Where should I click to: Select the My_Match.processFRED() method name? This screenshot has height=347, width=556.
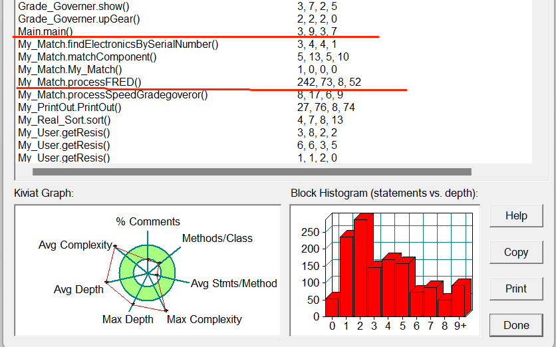click(x=79, y=82)
